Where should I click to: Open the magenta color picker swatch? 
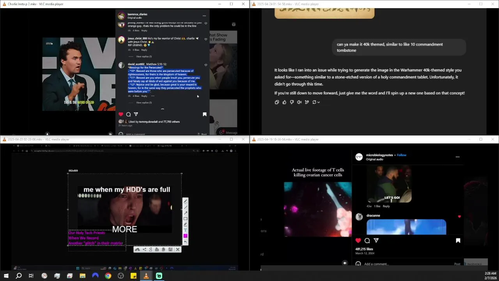point(186,236)
